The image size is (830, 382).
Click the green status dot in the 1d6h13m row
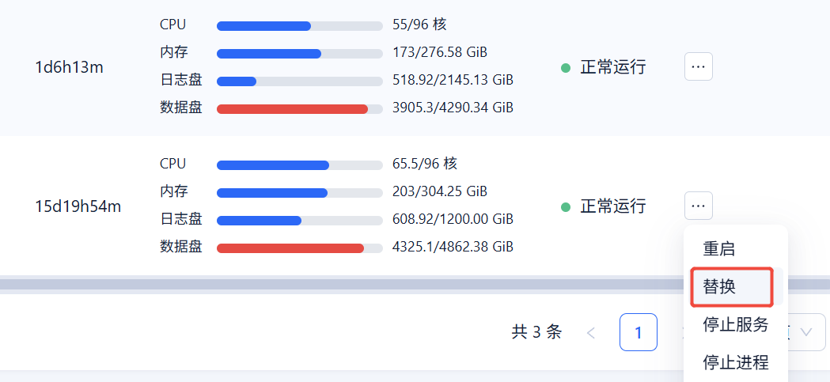566,68
